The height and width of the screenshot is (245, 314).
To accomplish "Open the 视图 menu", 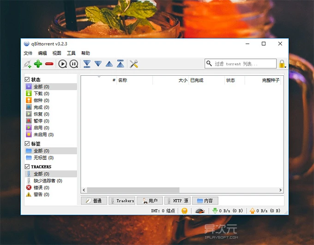I will tap(57, 53).
